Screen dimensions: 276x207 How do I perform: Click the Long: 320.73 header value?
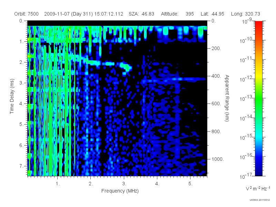[x=246, y=14]
